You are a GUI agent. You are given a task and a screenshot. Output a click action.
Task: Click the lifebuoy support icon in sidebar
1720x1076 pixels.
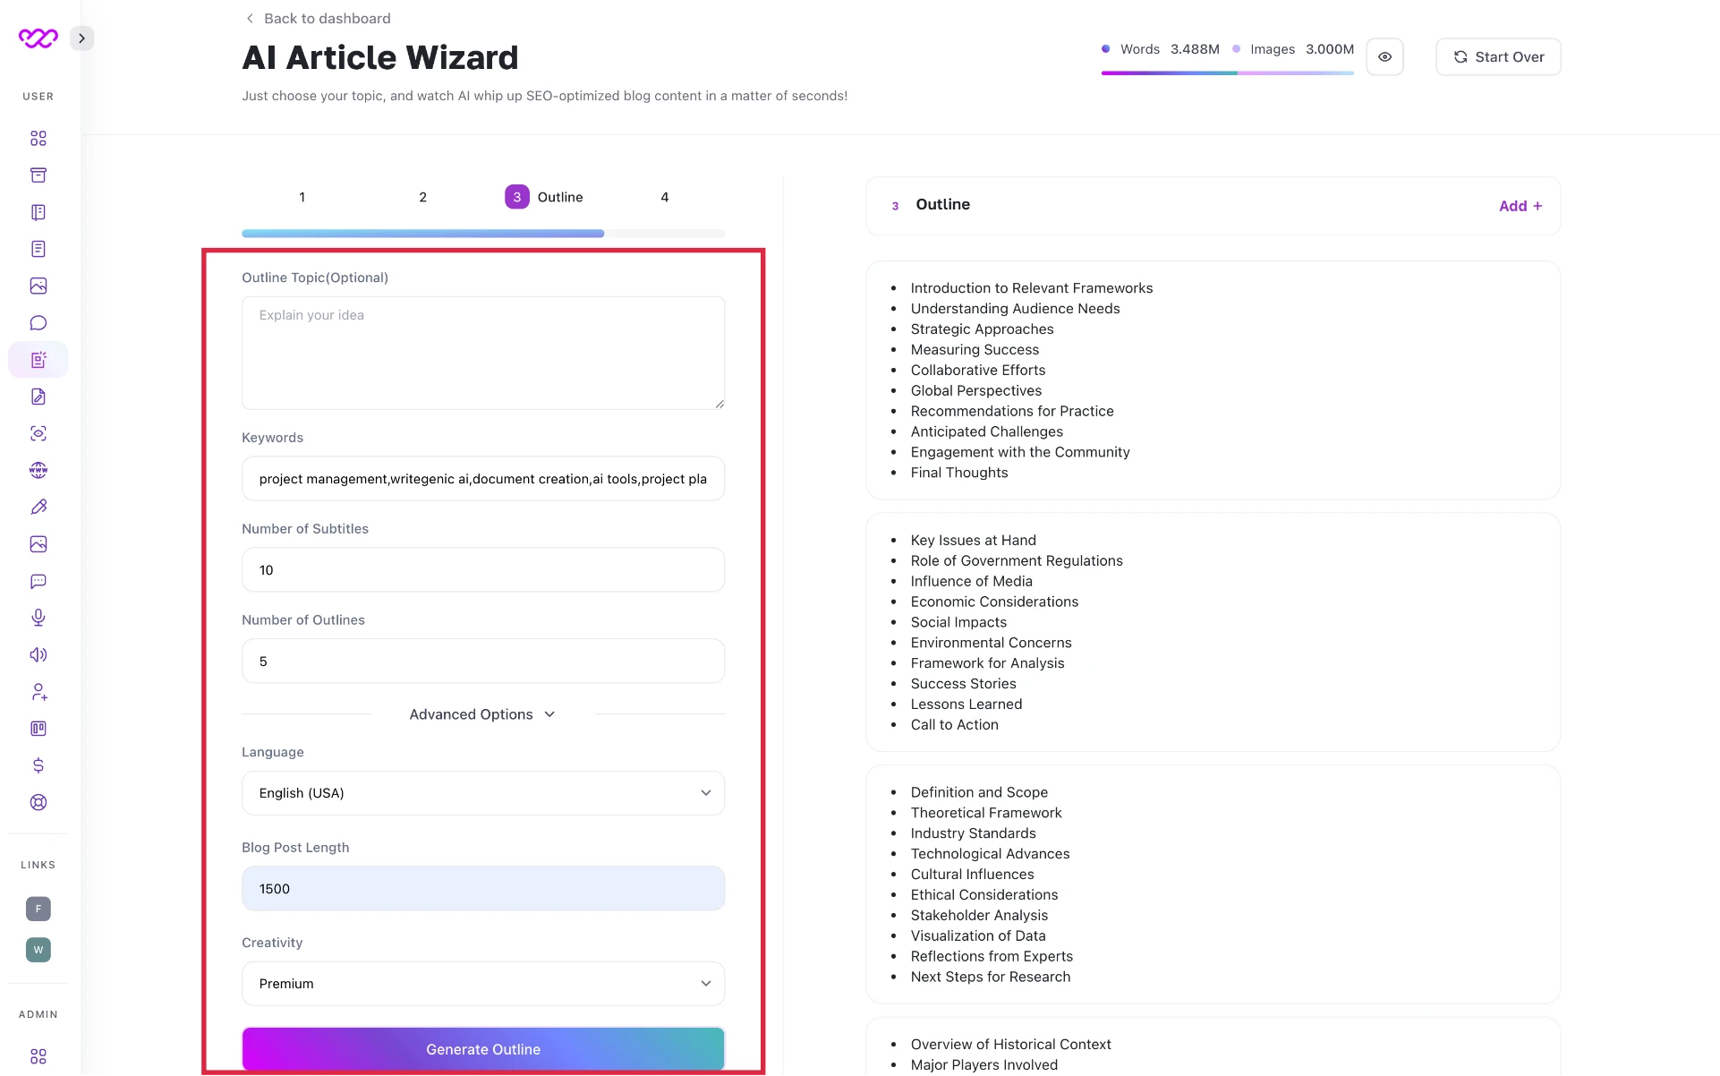point(38,802)
